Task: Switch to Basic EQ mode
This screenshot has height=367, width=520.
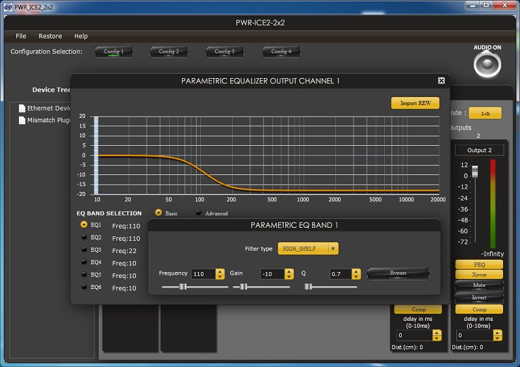Action: tap(159, 213)
